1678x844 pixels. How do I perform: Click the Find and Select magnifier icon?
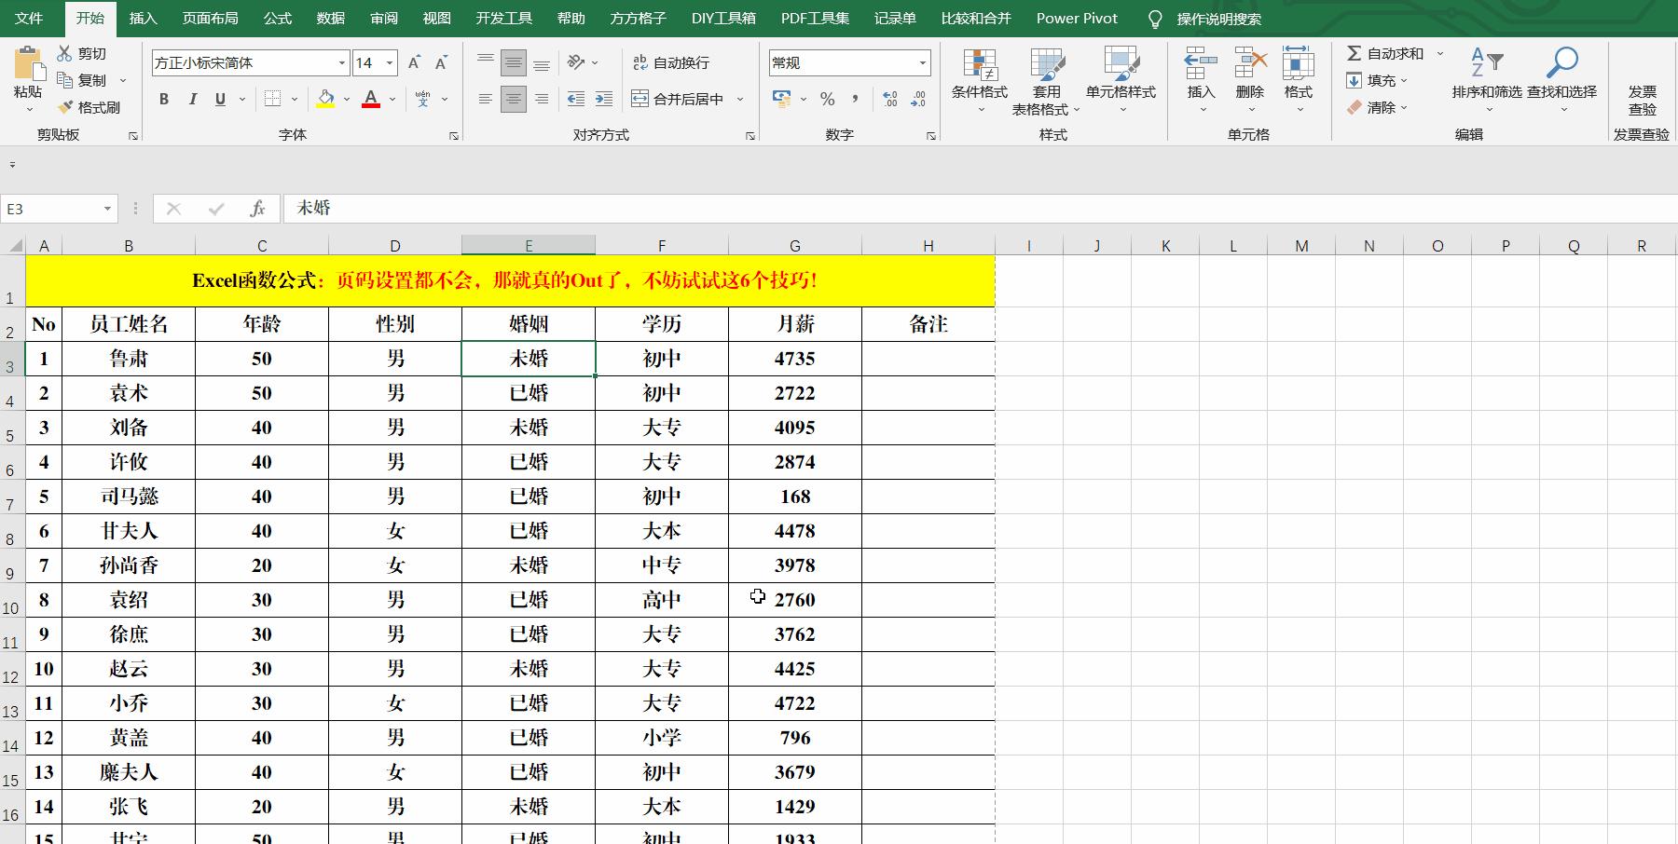pyautogui.click(x=1561, y=63)
